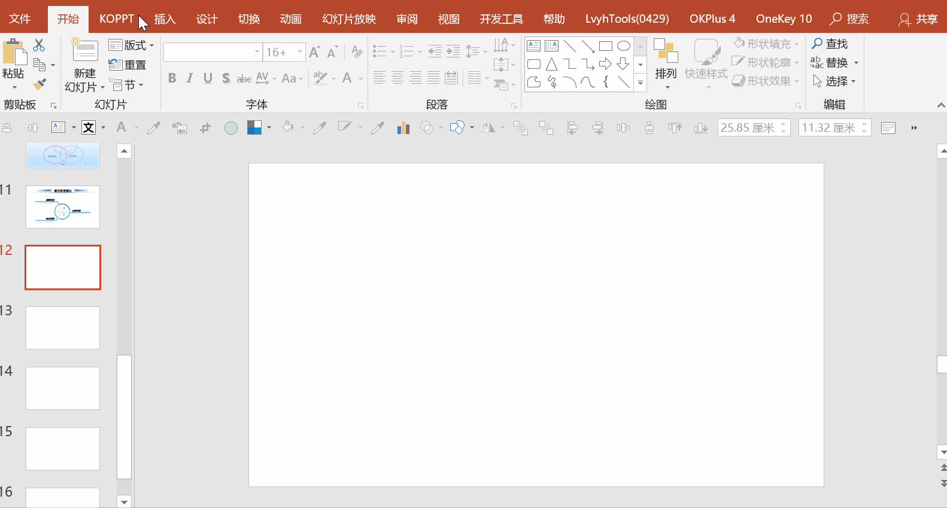Click the 查找 find button
Viewport: 947px width, 508px height.
[x=830, y=44]
